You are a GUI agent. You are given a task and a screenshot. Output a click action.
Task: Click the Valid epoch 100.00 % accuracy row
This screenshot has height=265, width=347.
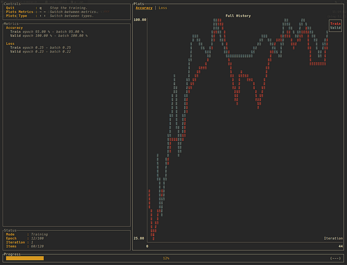[49, 36]
